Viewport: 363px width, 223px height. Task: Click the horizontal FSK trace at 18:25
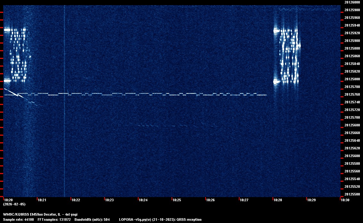[x=177, y=95]
